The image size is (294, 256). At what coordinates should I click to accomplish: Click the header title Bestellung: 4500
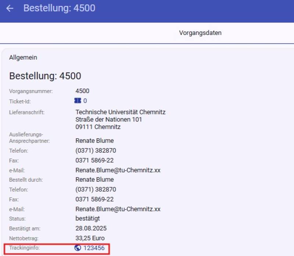pyautogui.click(x=59, y=8)
